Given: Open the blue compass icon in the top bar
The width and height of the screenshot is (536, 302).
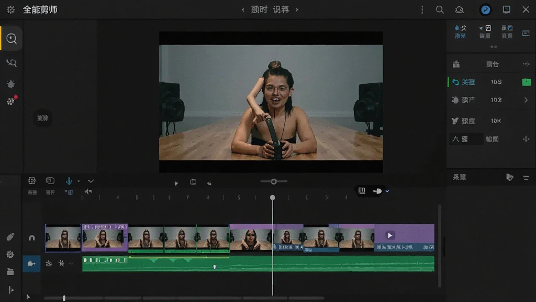Looking at the screenshot, I should click(x=485, y=9).
